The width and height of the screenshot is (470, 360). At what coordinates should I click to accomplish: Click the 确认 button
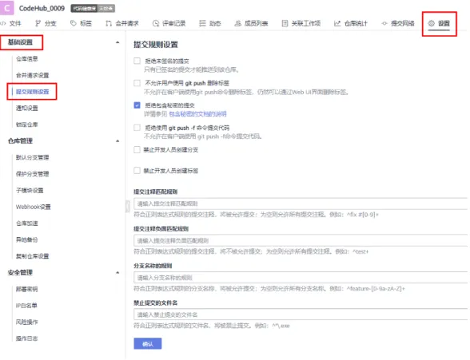coord(147,343)
